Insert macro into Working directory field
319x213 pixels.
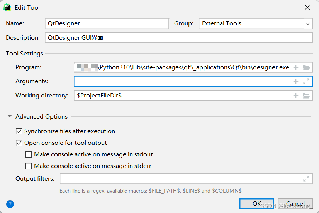tap(296, 96)
